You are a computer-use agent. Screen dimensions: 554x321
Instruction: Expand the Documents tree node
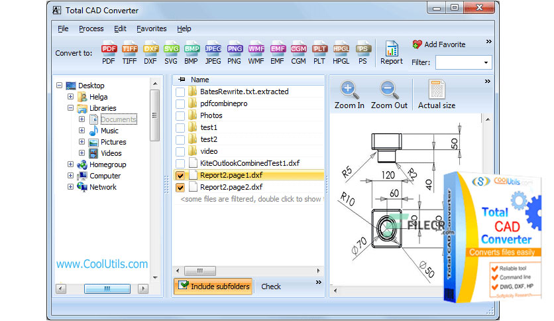82,119
